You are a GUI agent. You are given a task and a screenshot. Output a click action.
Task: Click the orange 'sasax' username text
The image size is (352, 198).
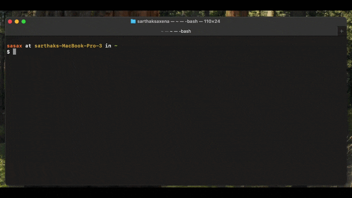tap(15, 46)
